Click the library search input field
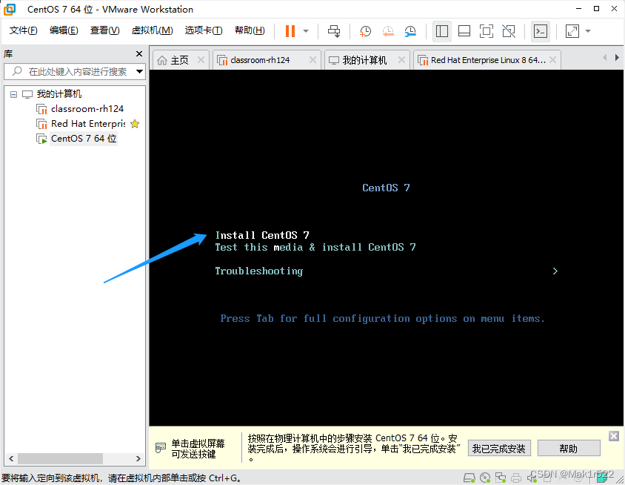The height and width of the screenshot is (485, 625). (x=74, y=72)
